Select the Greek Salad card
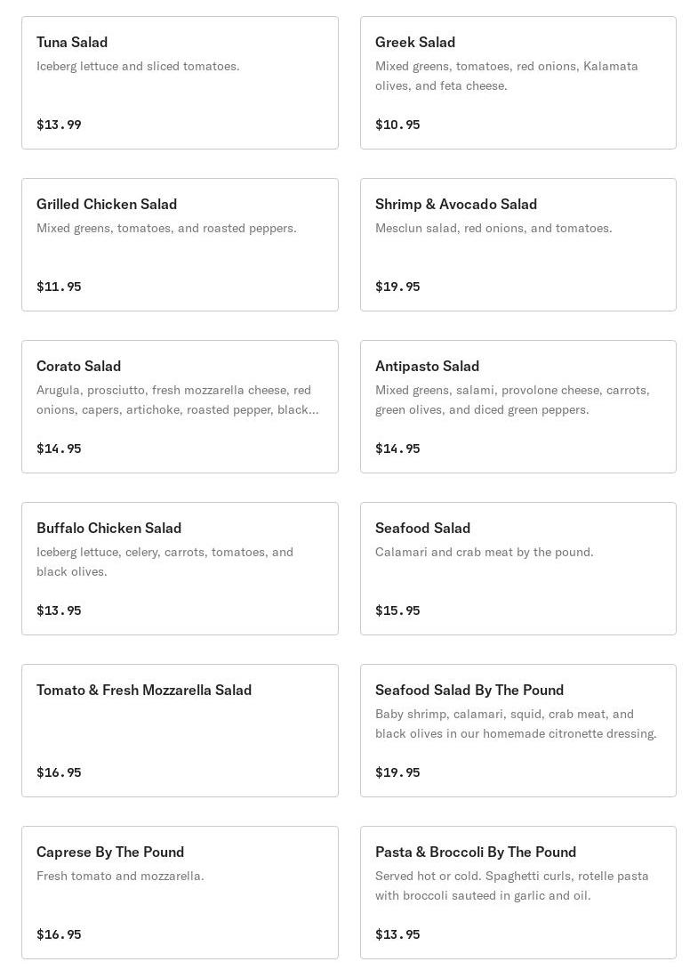The width and height of the screenshot is (698, 978). pyautogui.click(x=518, y=83)
